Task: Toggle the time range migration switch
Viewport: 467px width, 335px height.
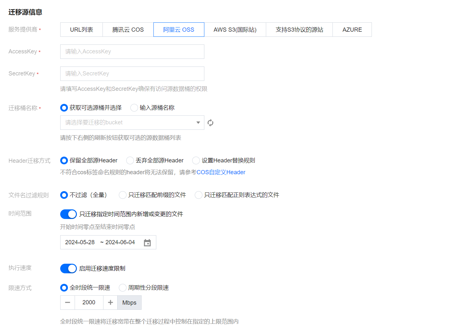Action: point(69,214)
